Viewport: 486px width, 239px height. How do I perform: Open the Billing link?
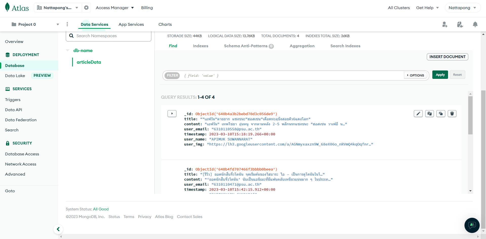coord(147,8)
